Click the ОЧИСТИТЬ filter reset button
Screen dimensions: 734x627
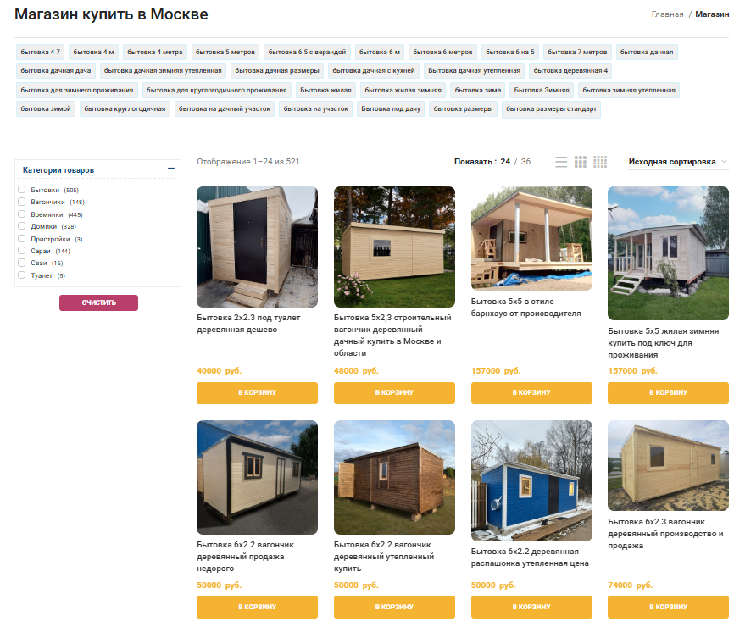click(98, 302)
